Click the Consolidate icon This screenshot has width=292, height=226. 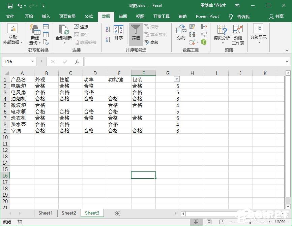(204, 27)
